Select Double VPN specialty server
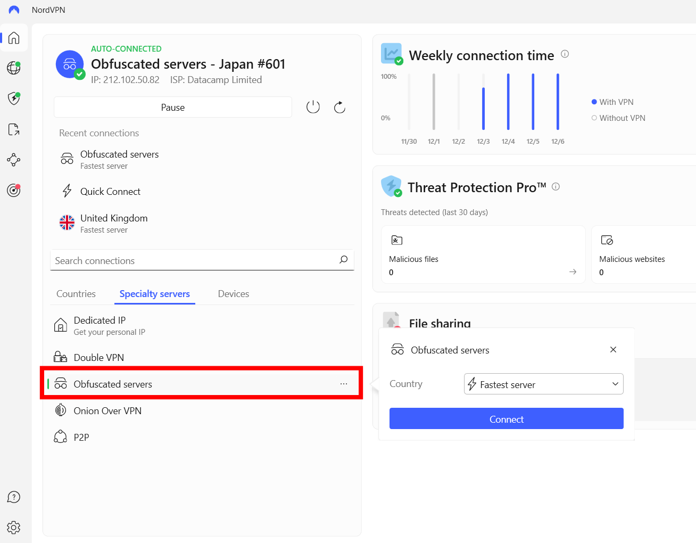The width and height of the screenshot is (696, 543). tap(202, 357)
